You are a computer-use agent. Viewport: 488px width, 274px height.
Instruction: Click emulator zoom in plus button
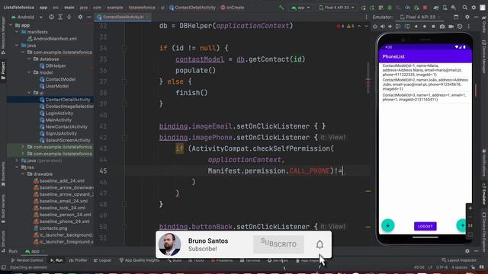tap(470, 208)
